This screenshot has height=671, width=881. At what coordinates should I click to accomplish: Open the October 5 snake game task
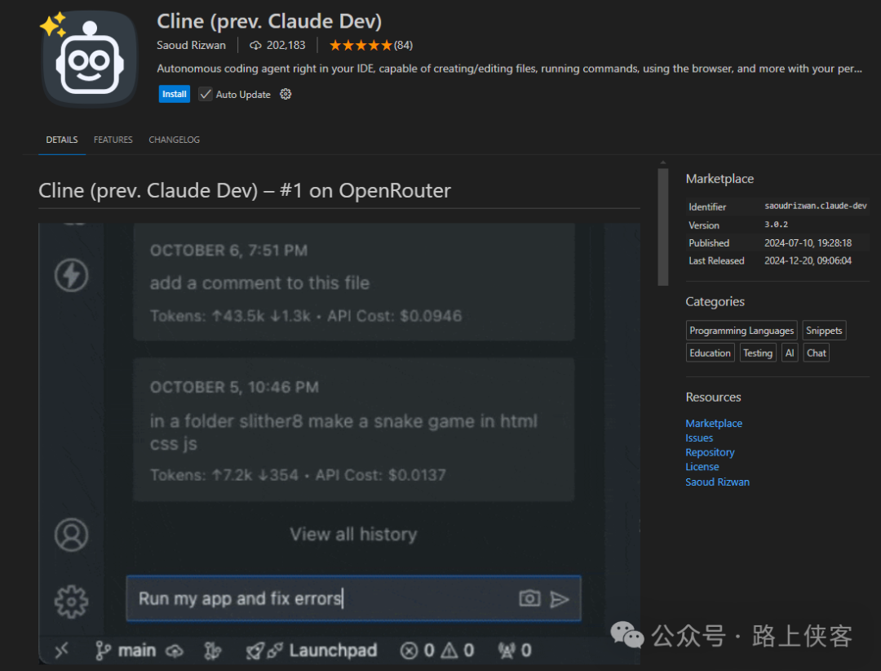[353, 429]
